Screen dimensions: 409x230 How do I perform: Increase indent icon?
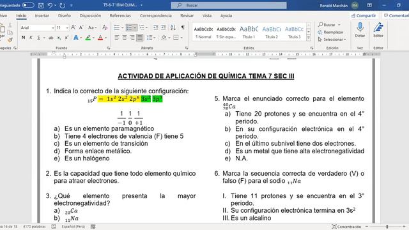[164, 27]
